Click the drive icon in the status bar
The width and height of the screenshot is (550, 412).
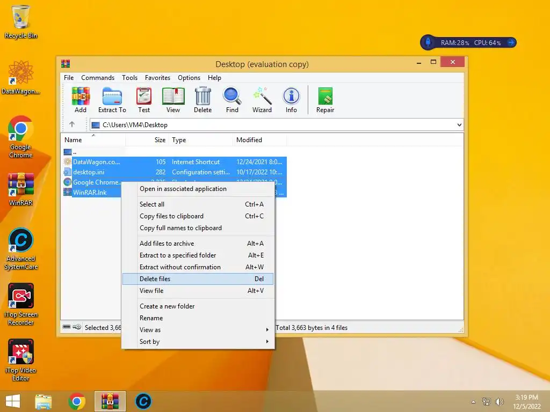click(x=67, y=327)
